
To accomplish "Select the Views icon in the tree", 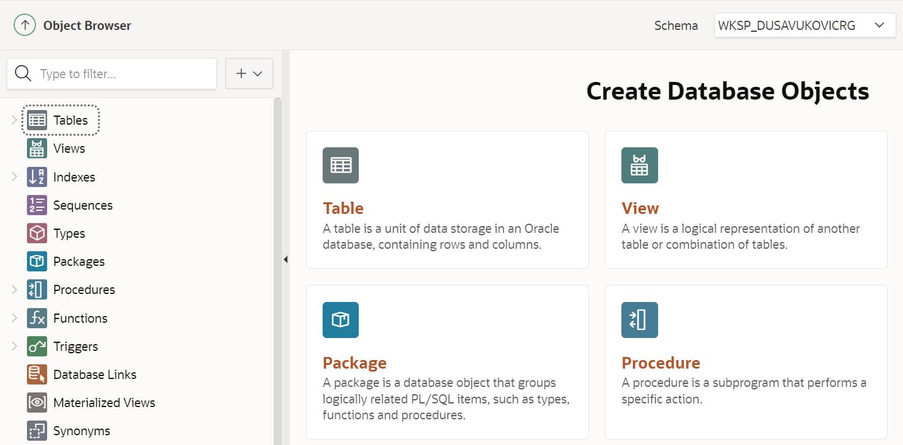I will 37,149.
